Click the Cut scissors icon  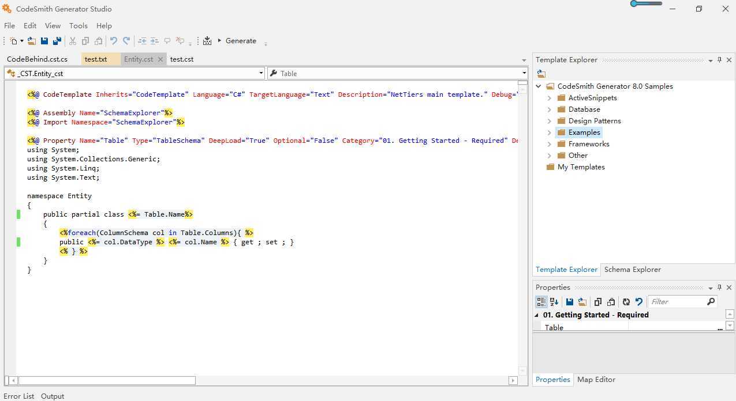click(x=73, y=41)
